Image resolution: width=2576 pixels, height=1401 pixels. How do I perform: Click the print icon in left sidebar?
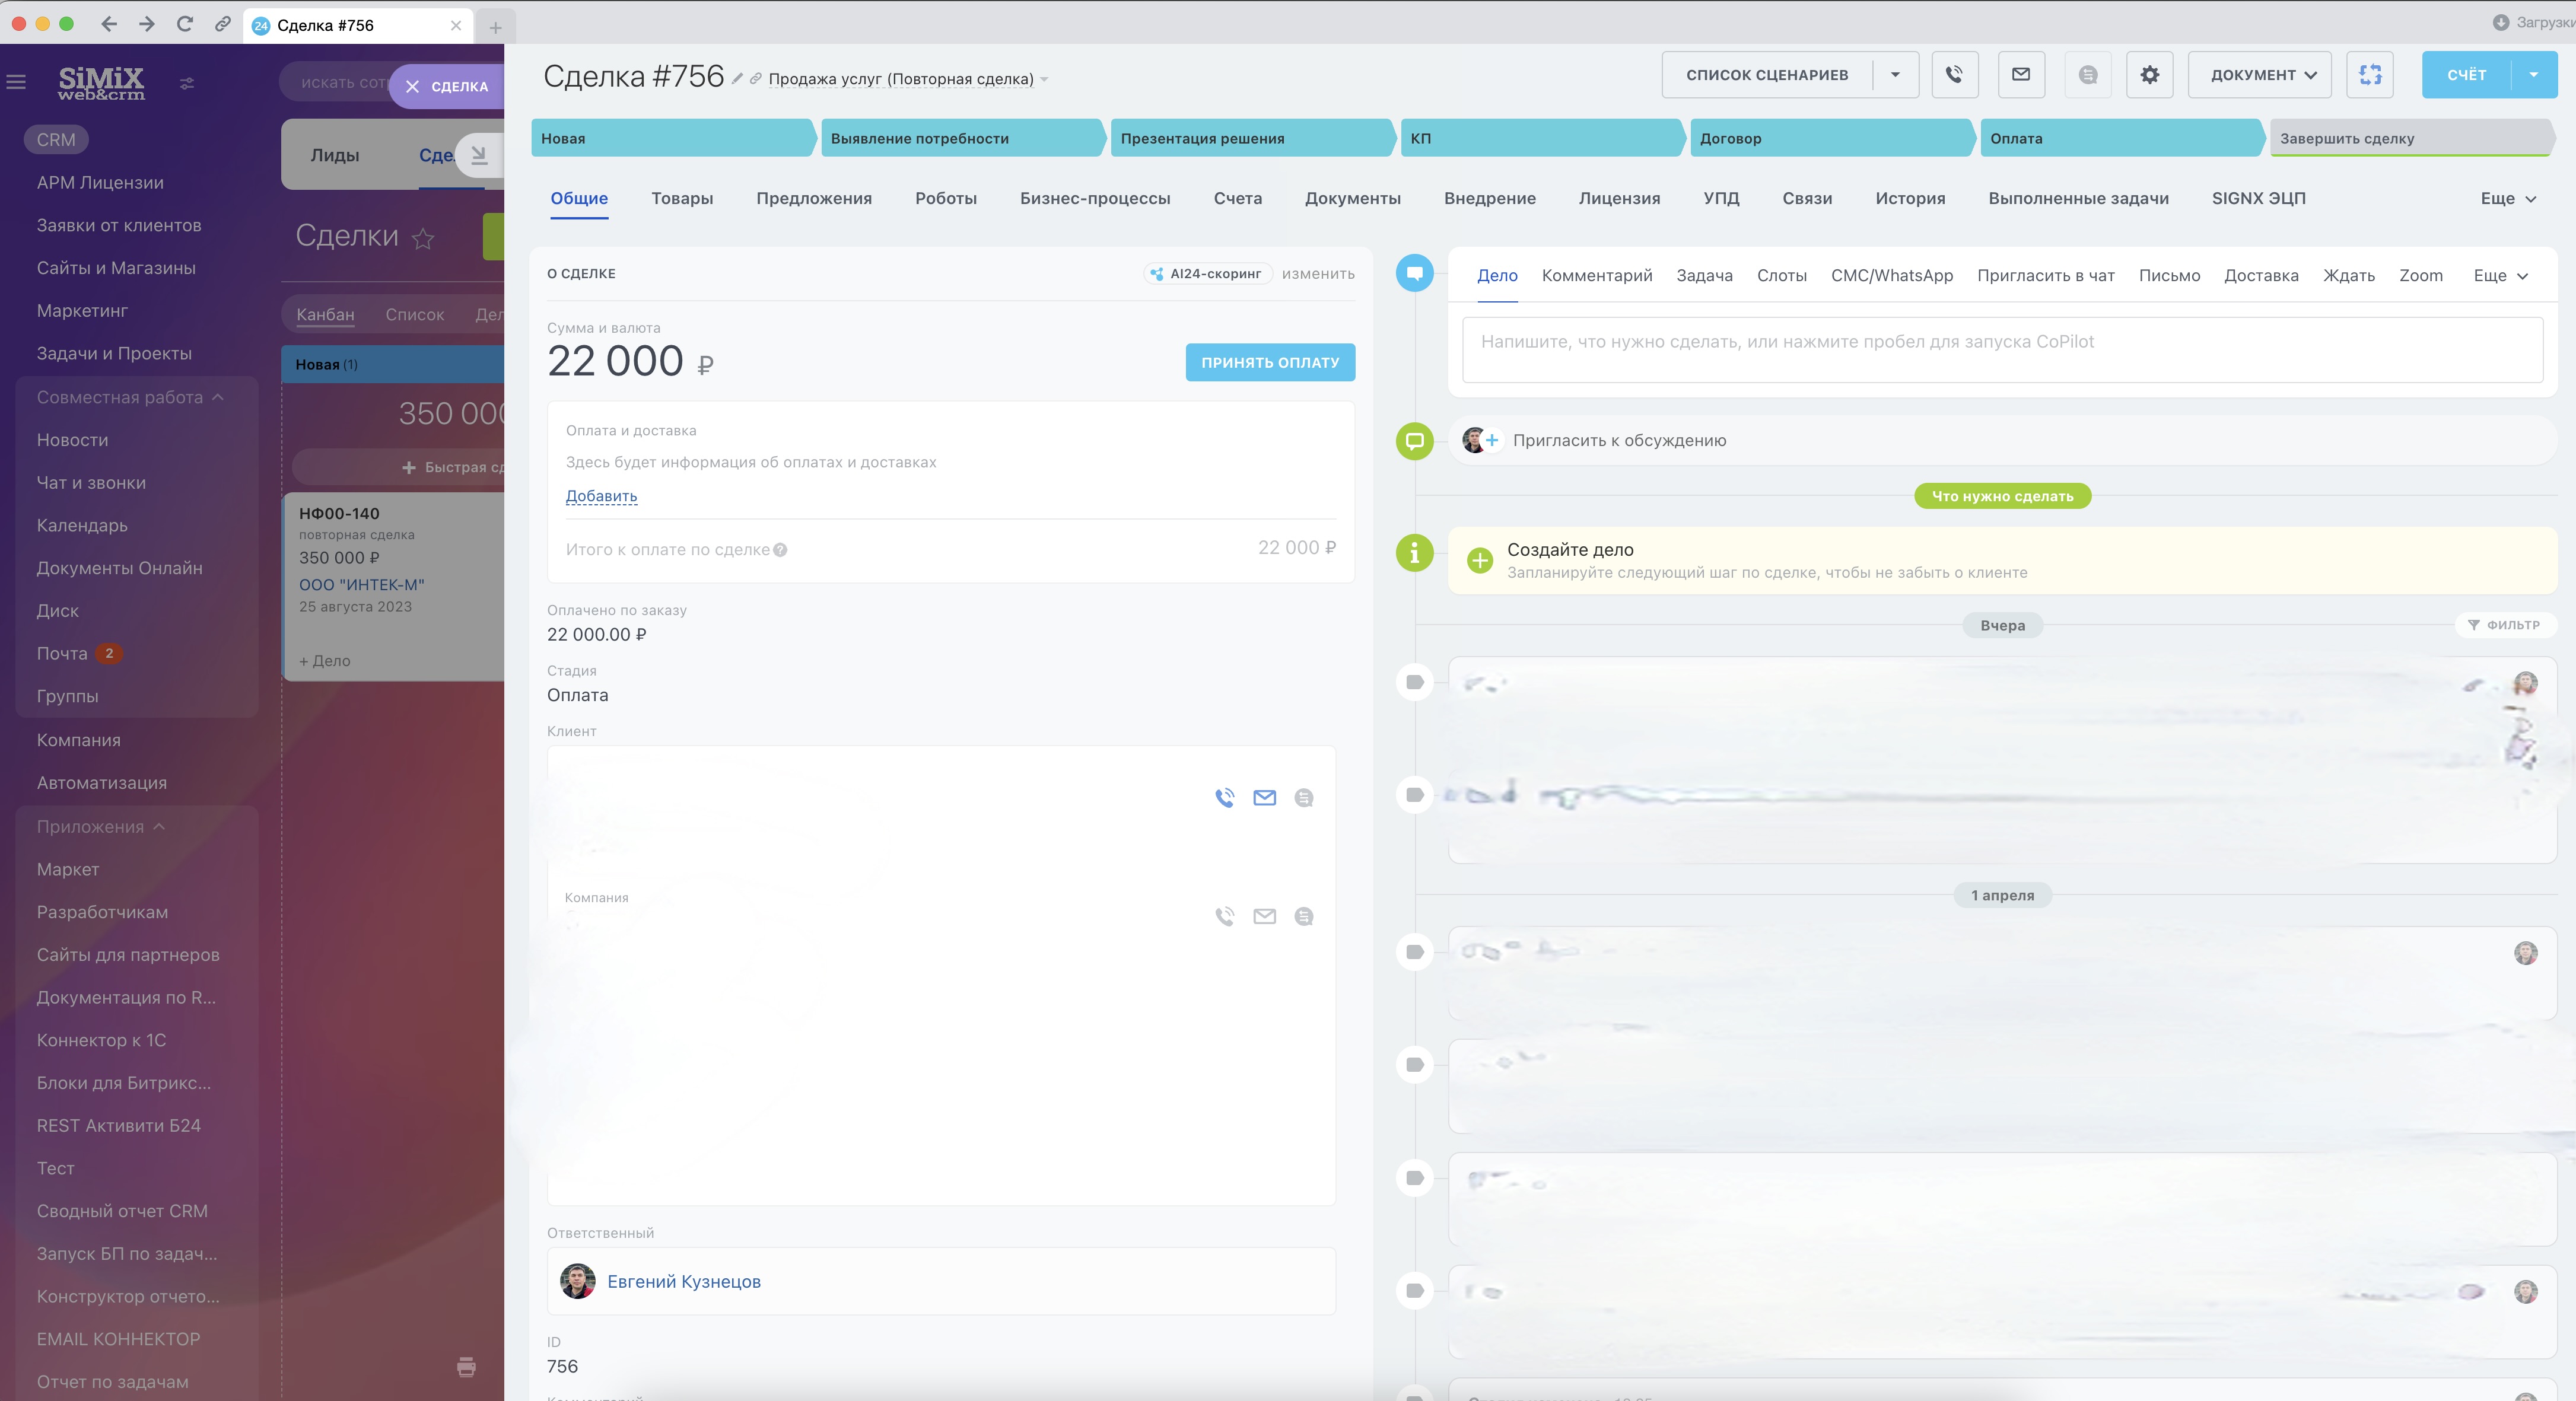coord(466,1366)
